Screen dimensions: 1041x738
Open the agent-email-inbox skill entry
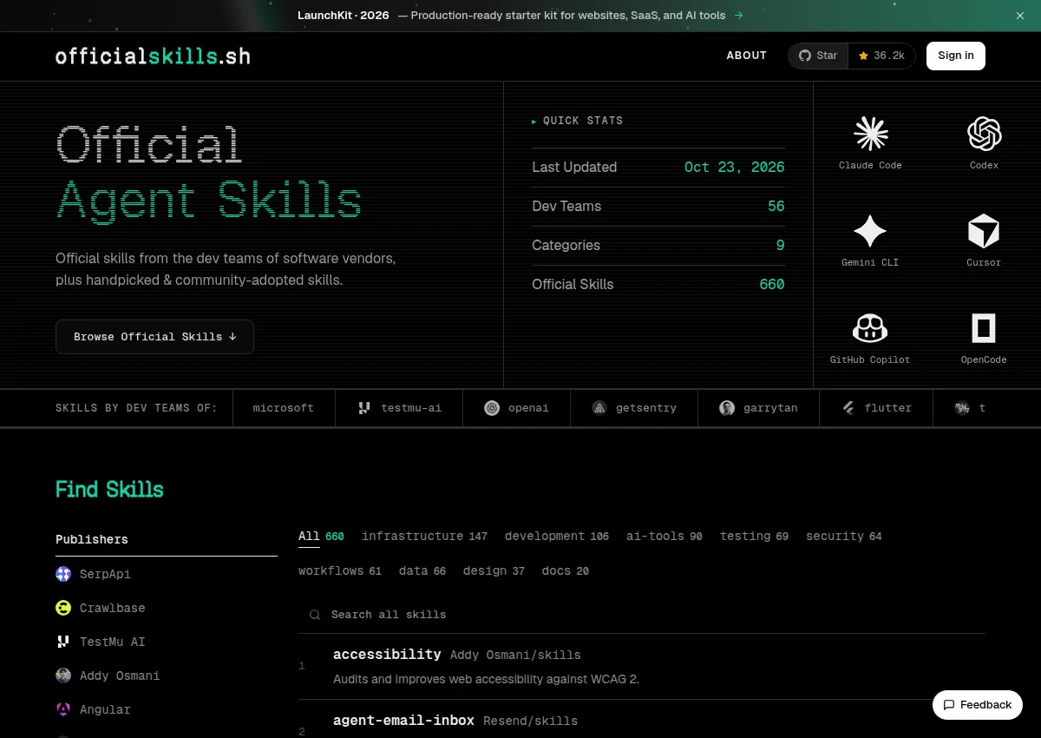[403, 721]
